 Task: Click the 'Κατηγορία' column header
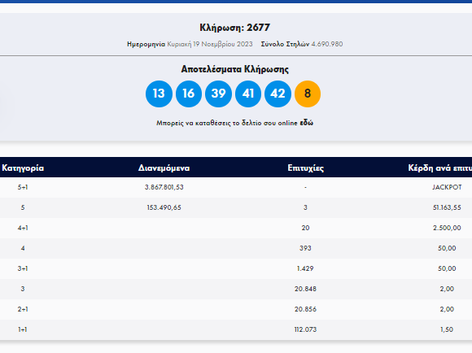23,168
